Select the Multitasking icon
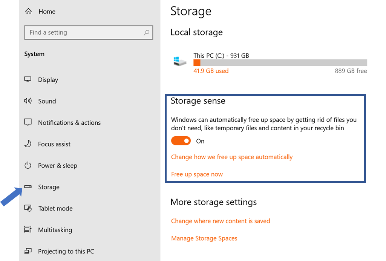The width and height of the screenshot is (386, 261). click(x=28, y=230)
